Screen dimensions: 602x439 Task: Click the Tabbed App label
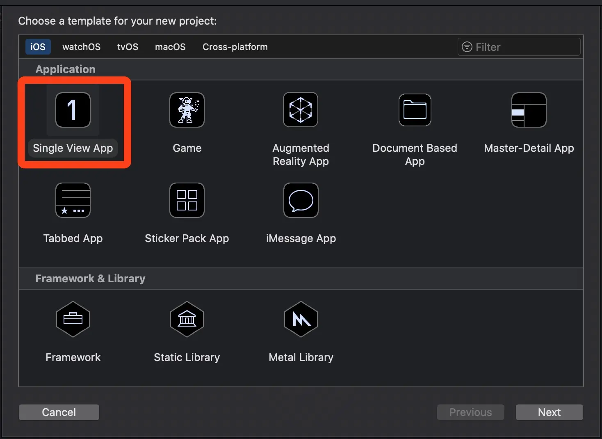(x=73, y=238)
